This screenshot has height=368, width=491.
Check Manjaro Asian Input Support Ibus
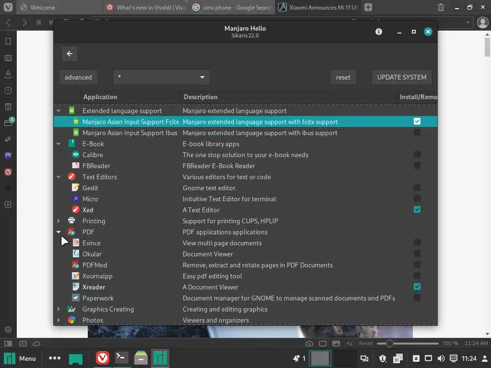(x=417, y=133)
